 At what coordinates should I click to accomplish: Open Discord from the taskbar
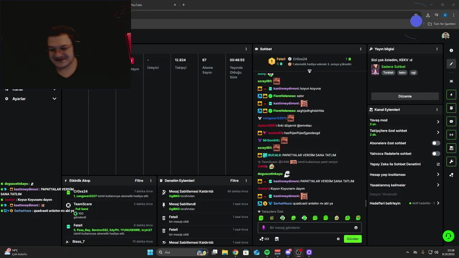point(288,252)
